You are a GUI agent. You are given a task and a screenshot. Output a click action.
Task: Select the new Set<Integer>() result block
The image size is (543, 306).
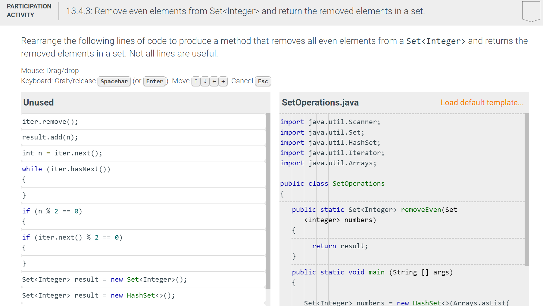pos(143,280)
